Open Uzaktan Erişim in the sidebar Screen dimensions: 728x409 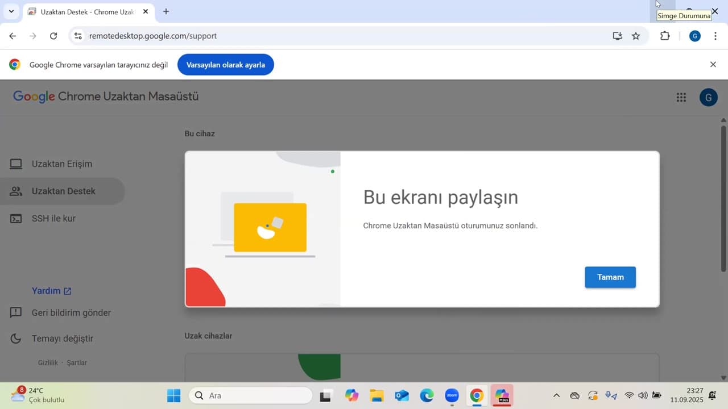coord(62,164)
